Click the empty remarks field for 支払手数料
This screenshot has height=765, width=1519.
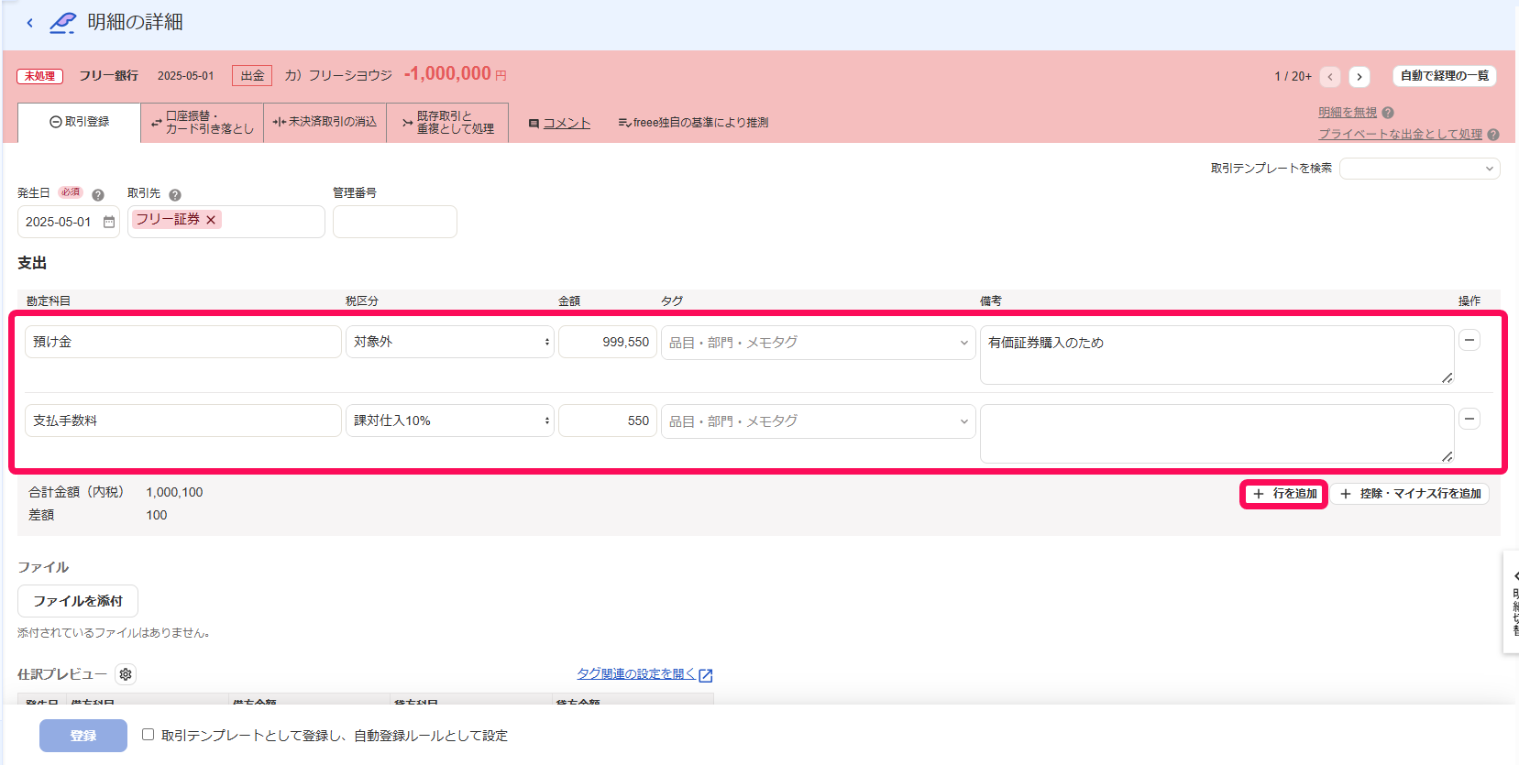(1217, 433)
